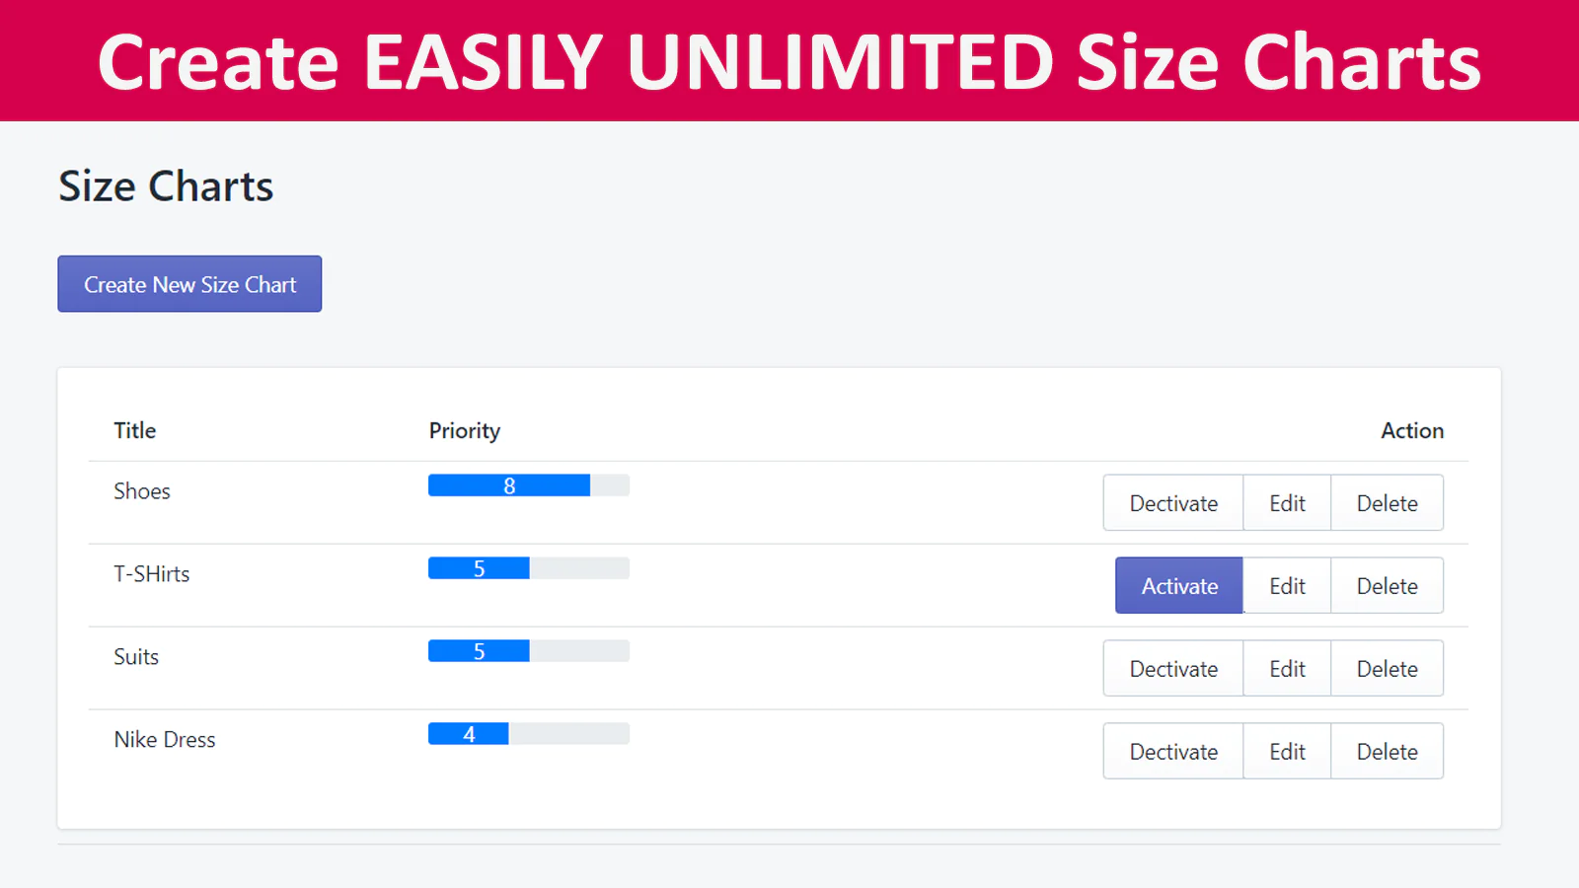Deactivate the Nike Dress size chart
The width and height of the screenshot is (1579, 888).
pyautogui.click(x=1173, y=752)
